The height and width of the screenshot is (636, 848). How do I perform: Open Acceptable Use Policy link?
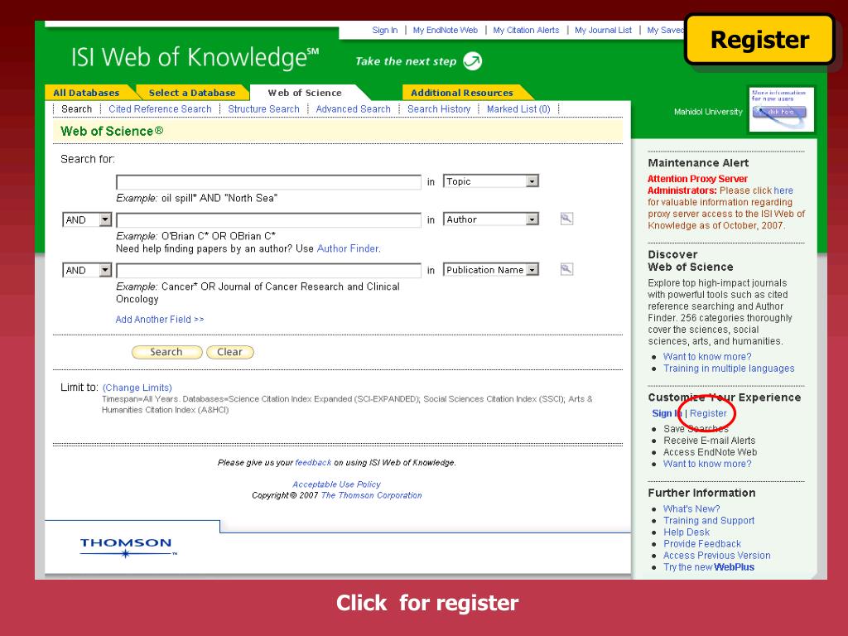(336, 484)
